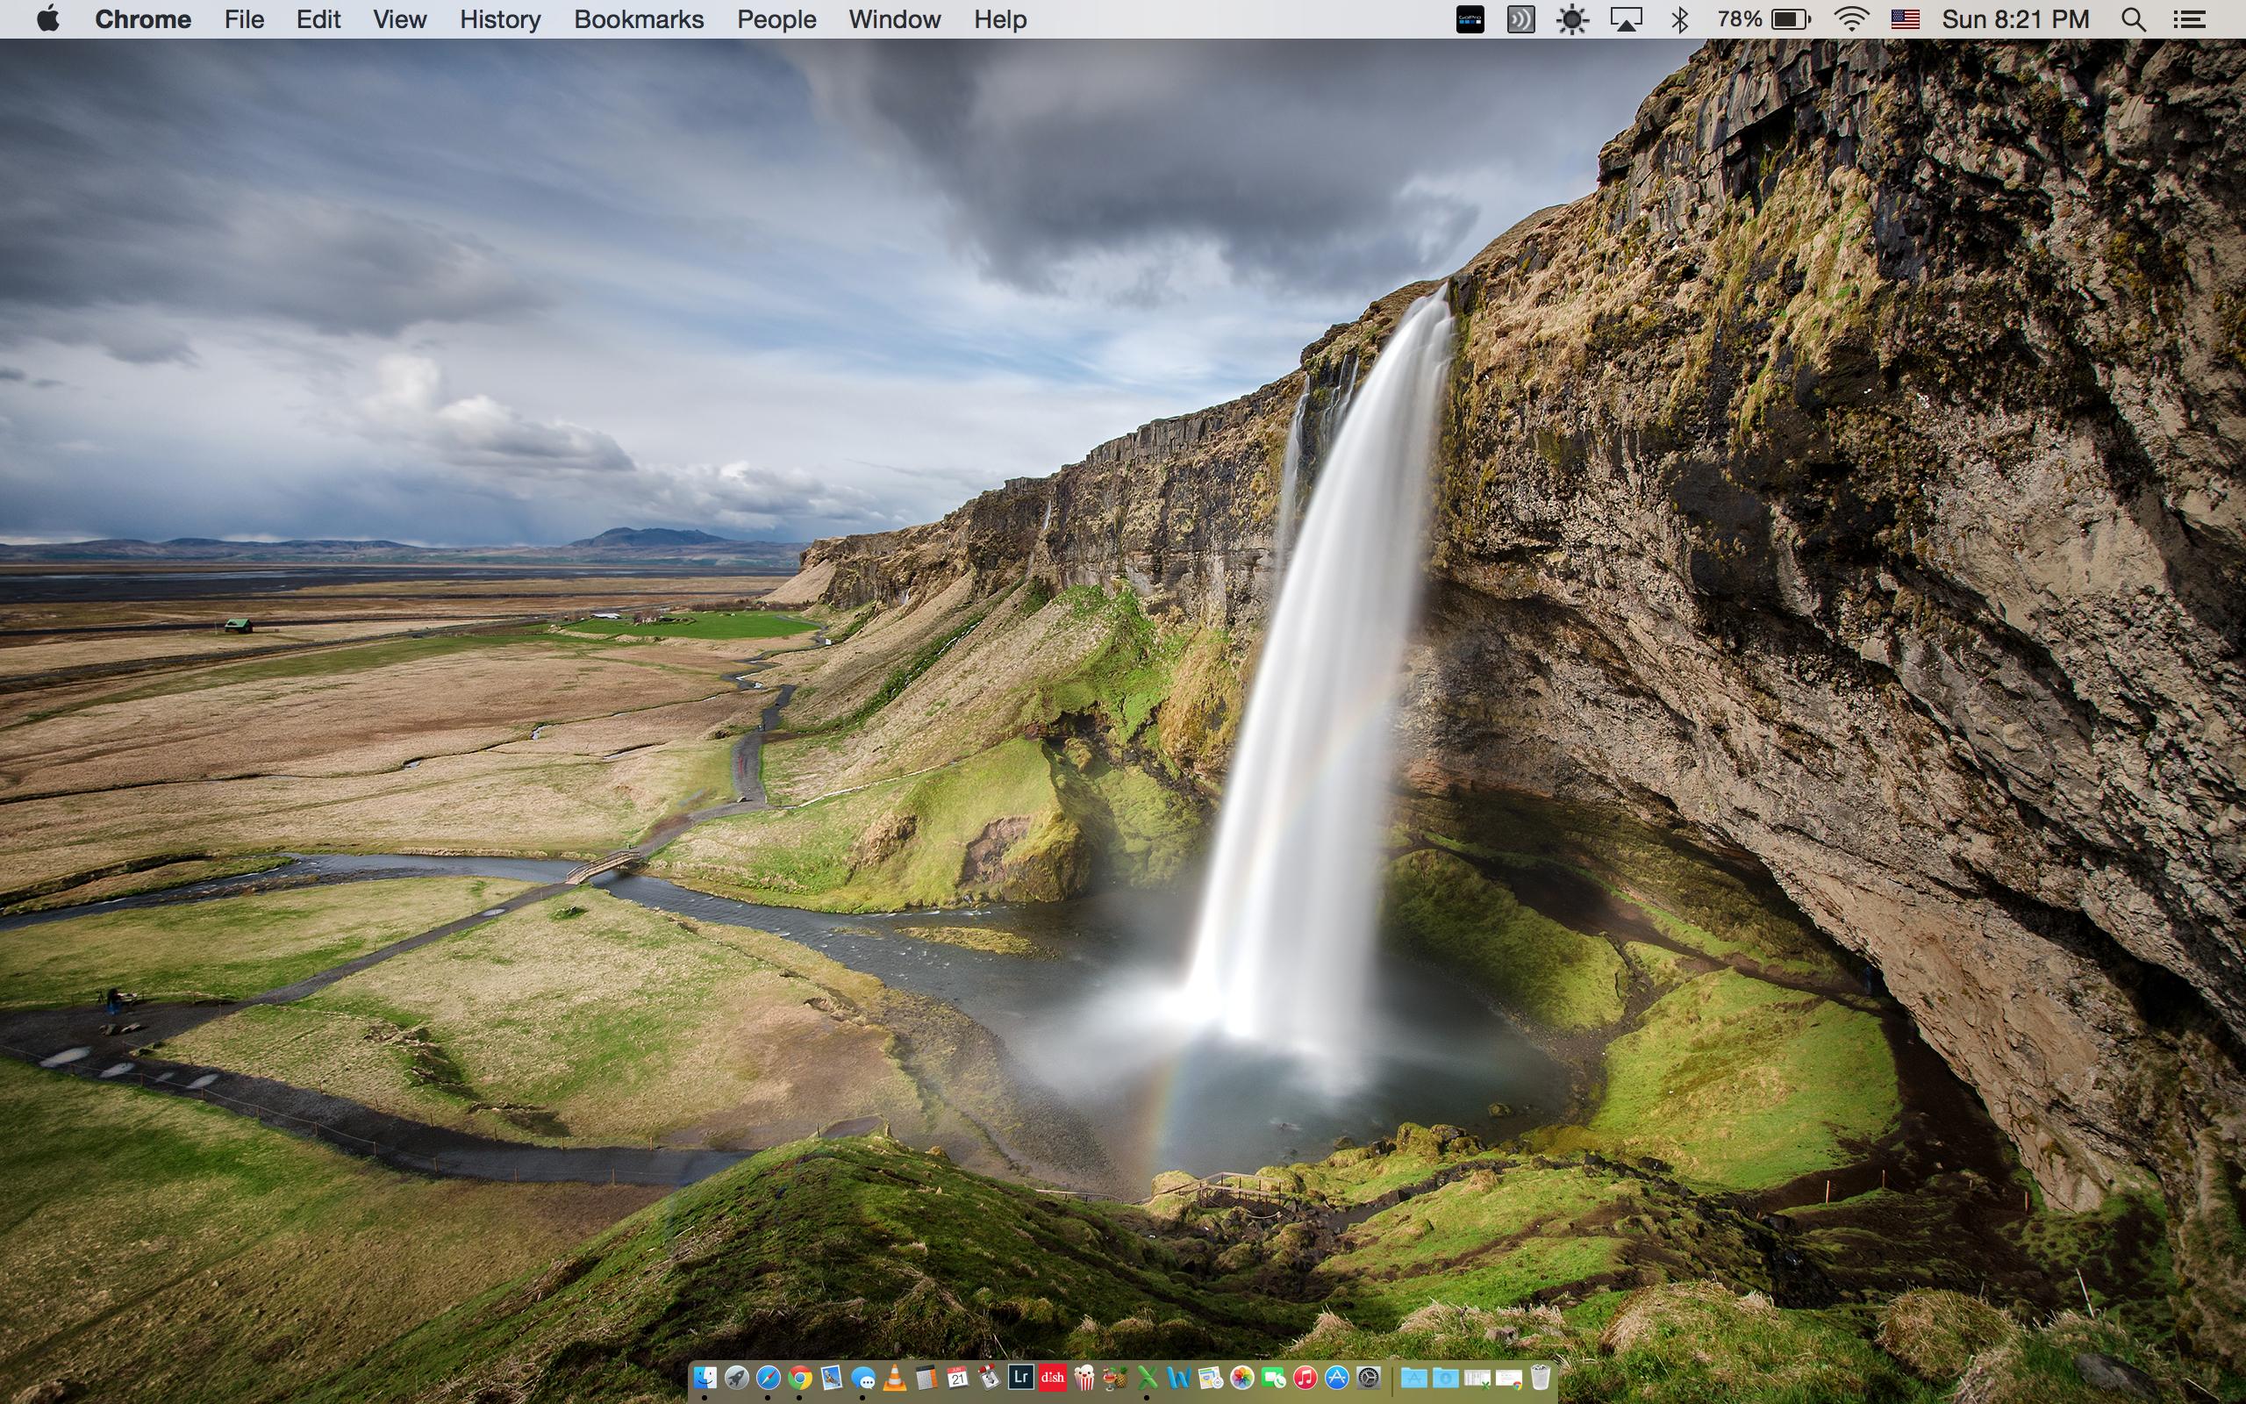Open Spotlight search magnifier
Viewport: 2246px width, 1404px height.
(x=2133, y=19)
